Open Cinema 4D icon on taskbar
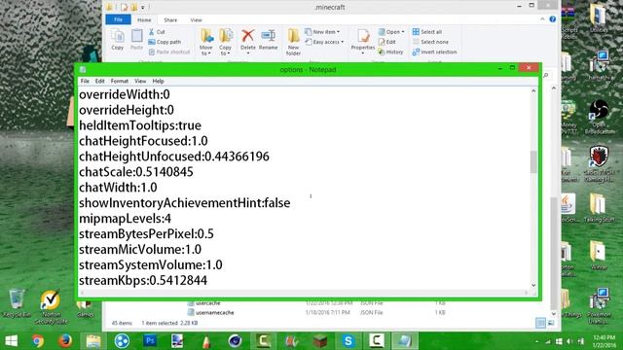The width and height of the screenshot is (623, 350). tap(236, 341)
